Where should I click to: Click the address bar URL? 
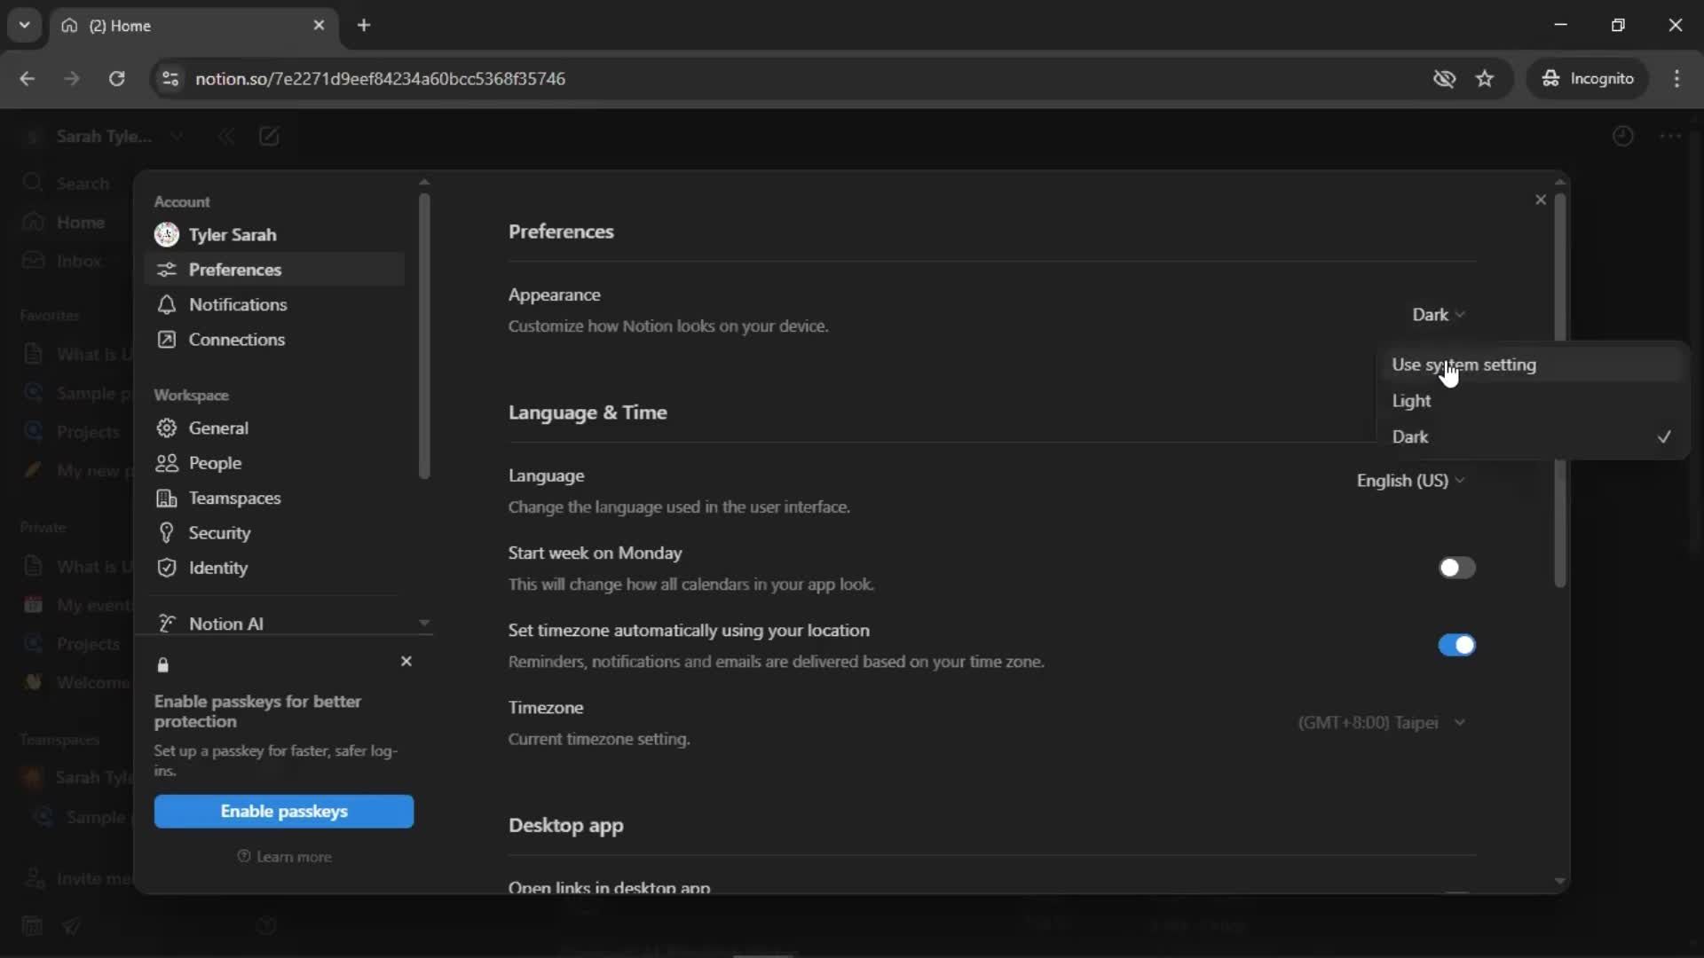[380, 78]
